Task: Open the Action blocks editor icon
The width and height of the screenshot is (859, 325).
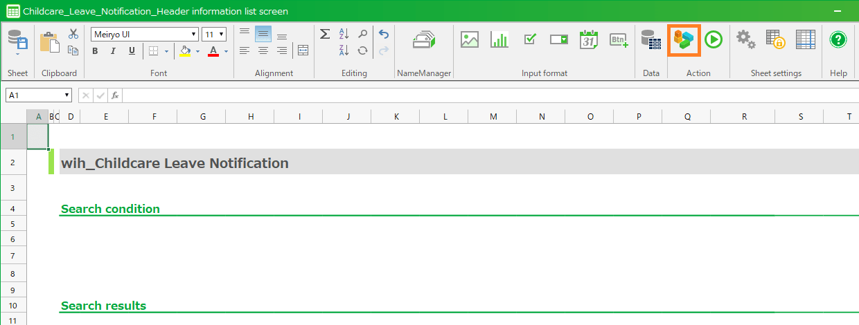Action: [684, 40]
